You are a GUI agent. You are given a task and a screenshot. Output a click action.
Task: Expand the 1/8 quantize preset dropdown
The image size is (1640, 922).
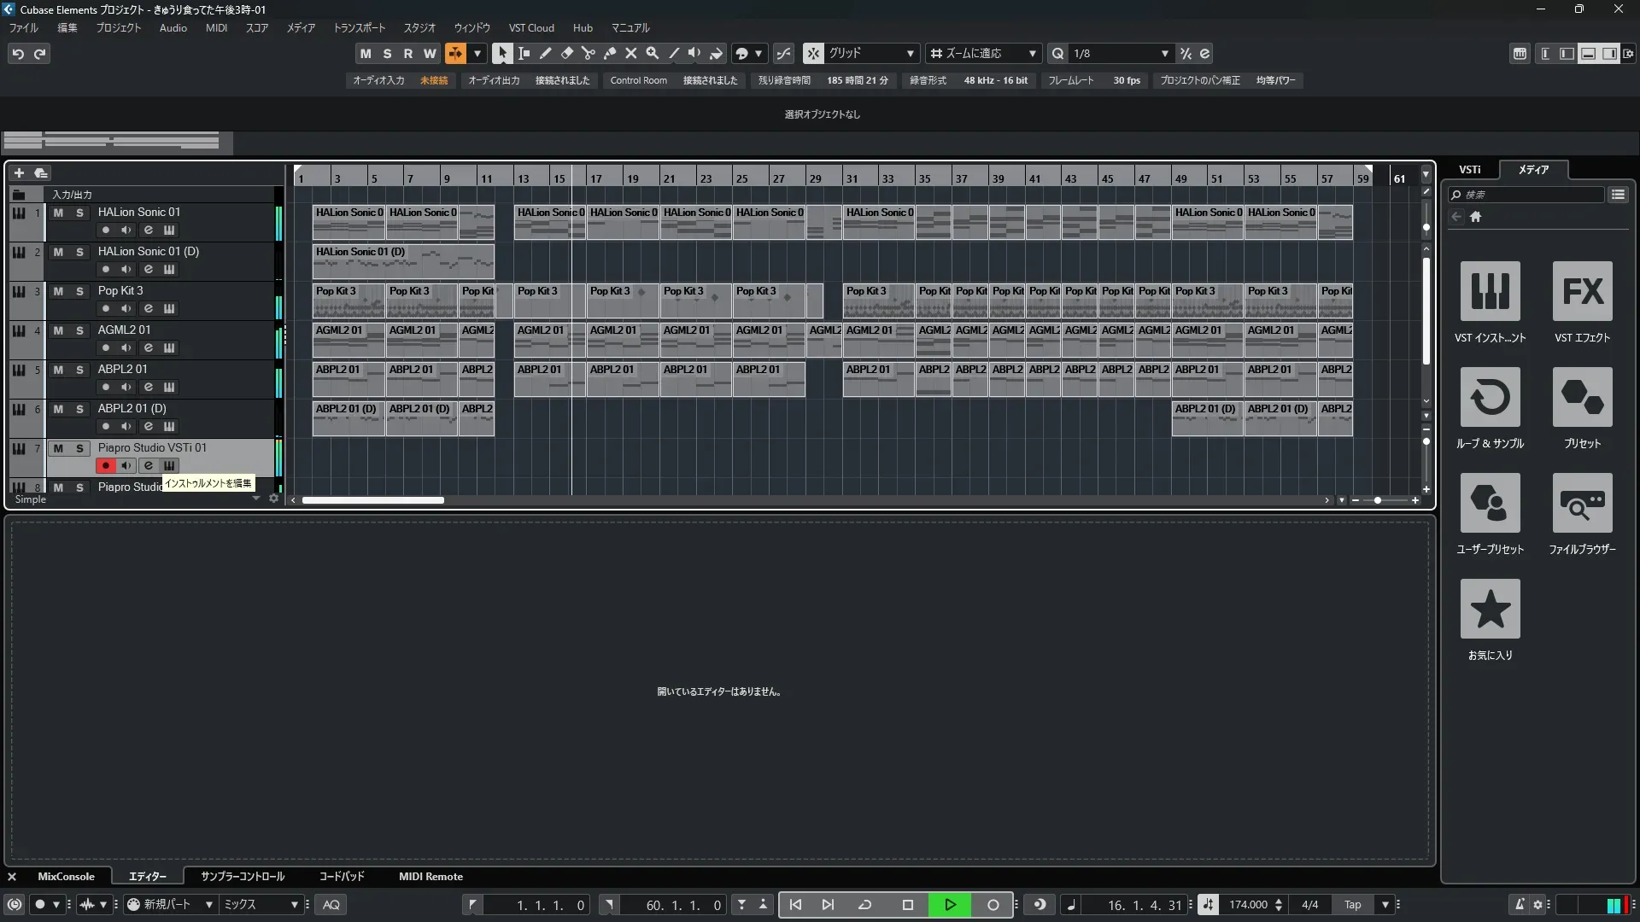(1164, 53)
